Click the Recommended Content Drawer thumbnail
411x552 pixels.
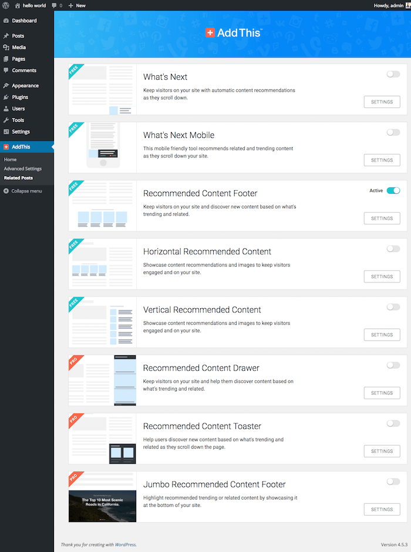[102, 380]
